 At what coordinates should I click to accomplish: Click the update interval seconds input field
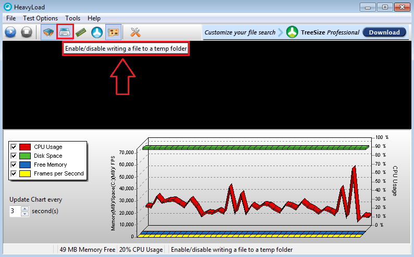[x=15, y=211]
